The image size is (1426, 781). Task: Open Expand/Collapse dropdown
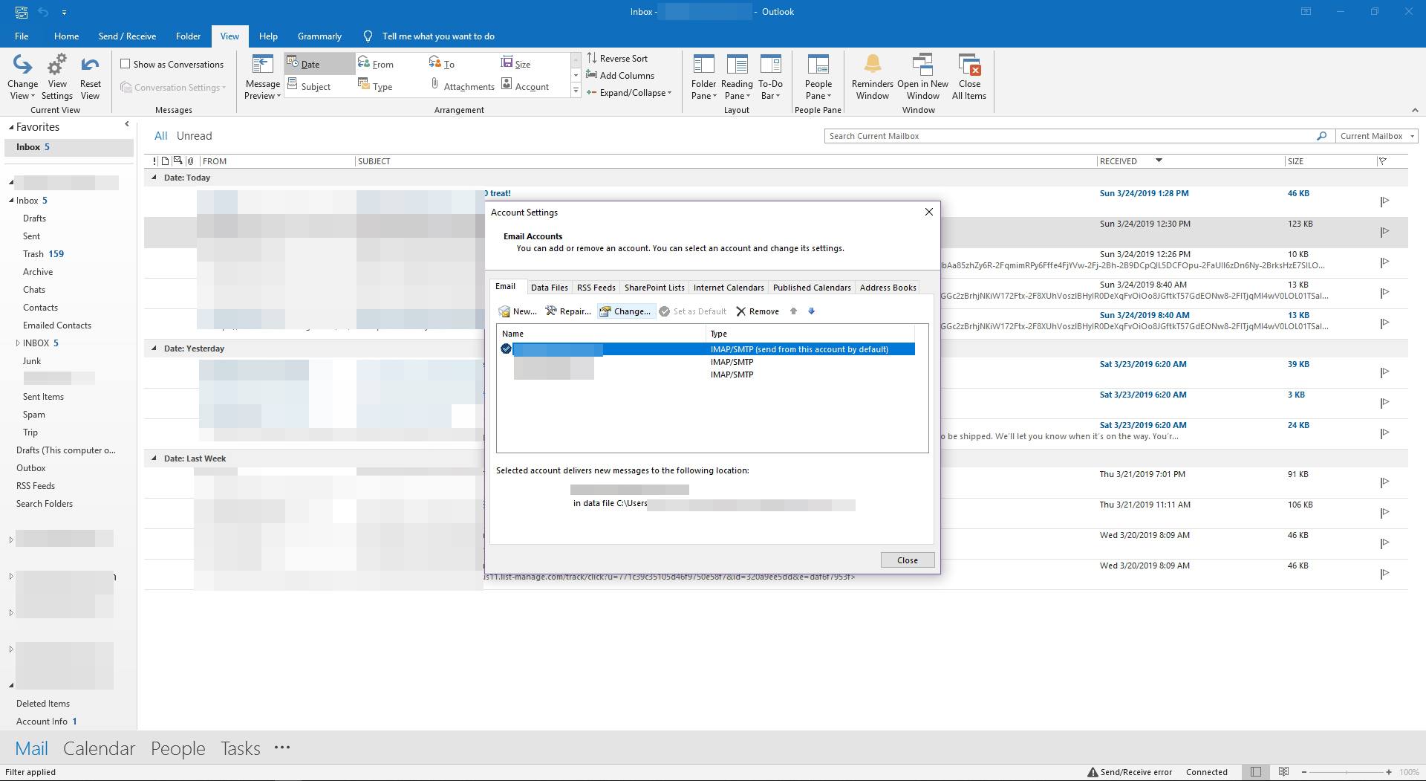click(x=628, y=93)
